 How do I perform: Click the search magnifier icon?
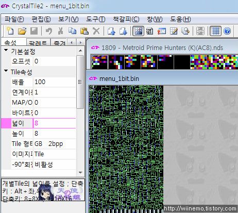pyautogui.click(x=185, y=31)
